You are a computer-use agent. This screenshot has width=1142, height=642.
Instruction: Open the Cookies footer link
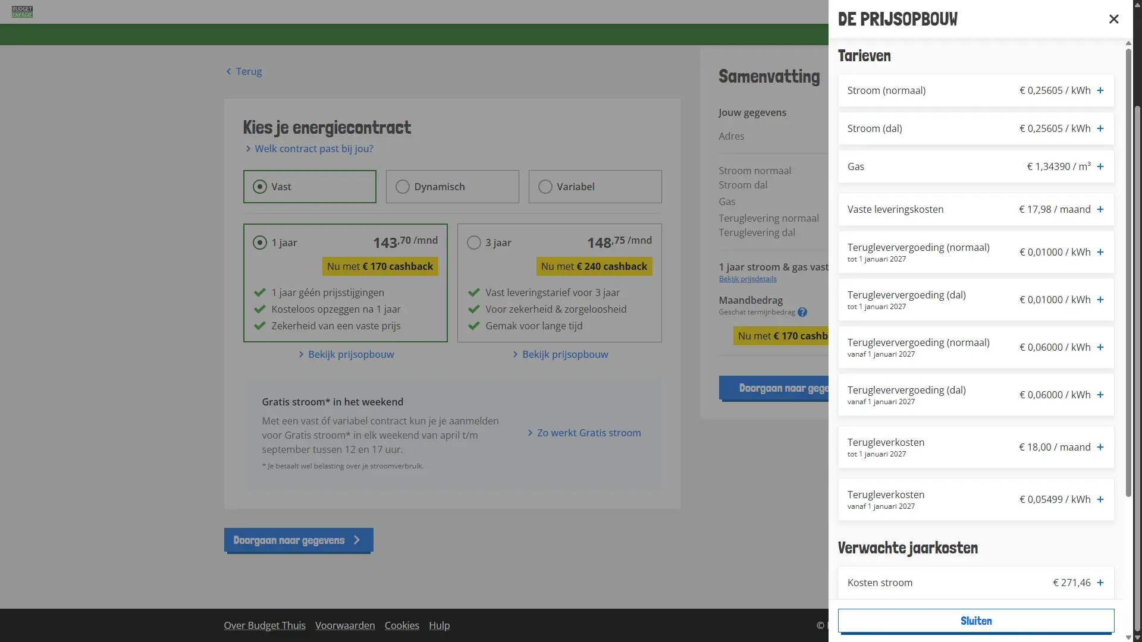pyautogui.click(x=402, y=625)
